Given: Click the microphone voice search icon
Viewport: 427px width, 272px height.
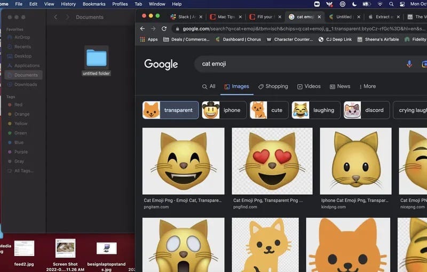Looking at the screenshot, I should pyautogui.click(x=409, y=64).
